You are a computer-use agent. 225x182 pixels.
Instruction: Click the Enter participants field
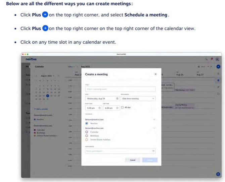[118, 151]
